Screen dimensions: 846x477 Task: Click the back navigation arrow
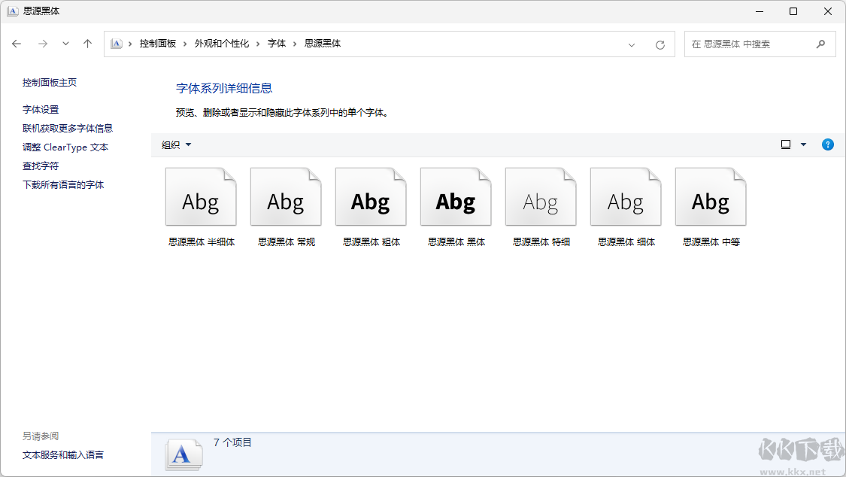(17, 44)
